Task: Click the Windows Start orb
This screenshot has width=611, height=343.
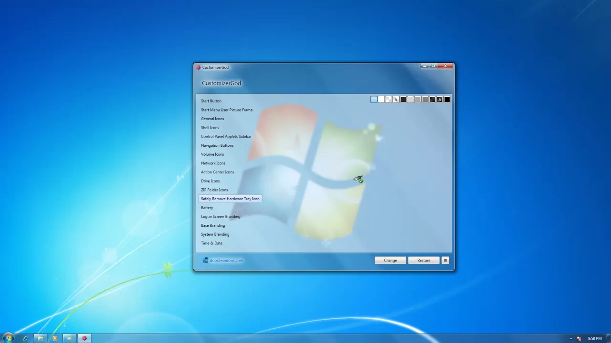Action: coord(9,338)
